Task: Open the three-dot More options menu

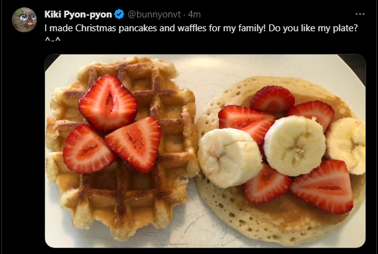Action: tap(360, 14)
